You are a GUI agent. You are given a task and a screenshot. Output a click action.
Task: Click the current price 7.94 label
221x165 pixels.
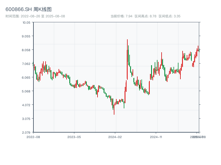[x=122, y=16]
